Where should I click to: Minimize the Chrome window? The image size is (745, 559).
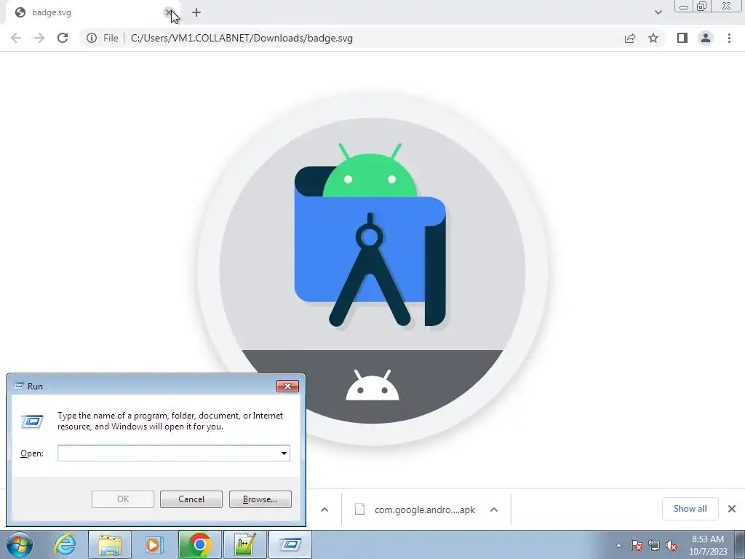684,7
